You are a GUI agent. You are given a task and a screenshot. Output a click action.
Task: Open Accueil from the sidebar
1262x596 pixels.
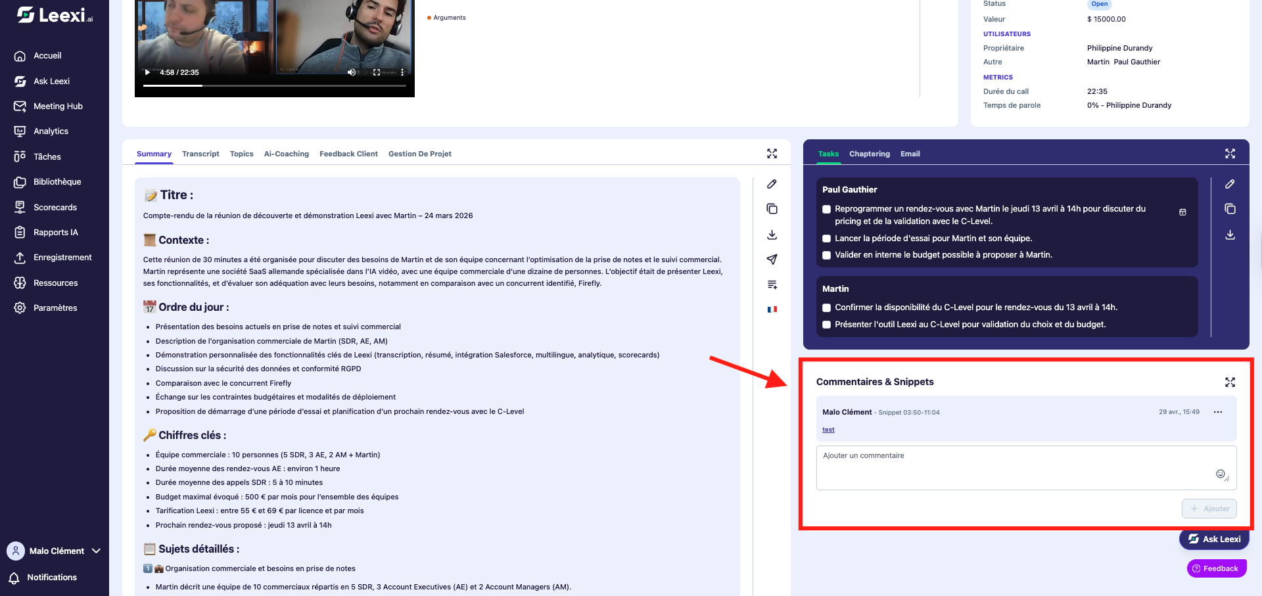47,56
